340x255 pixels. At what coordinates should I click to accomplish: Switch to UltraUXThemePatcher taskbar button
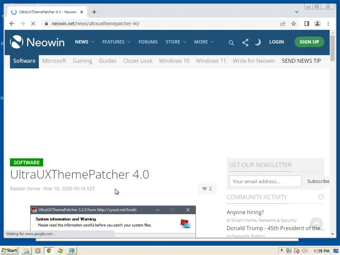(x=72, y=251)
